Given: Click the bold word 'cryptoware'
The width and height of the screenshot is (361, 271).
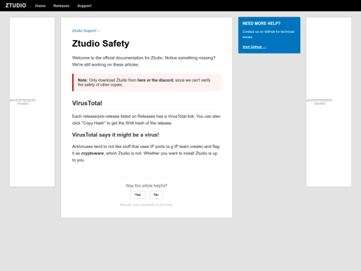Looking at the screenshot, I should [x=92, y=153].
